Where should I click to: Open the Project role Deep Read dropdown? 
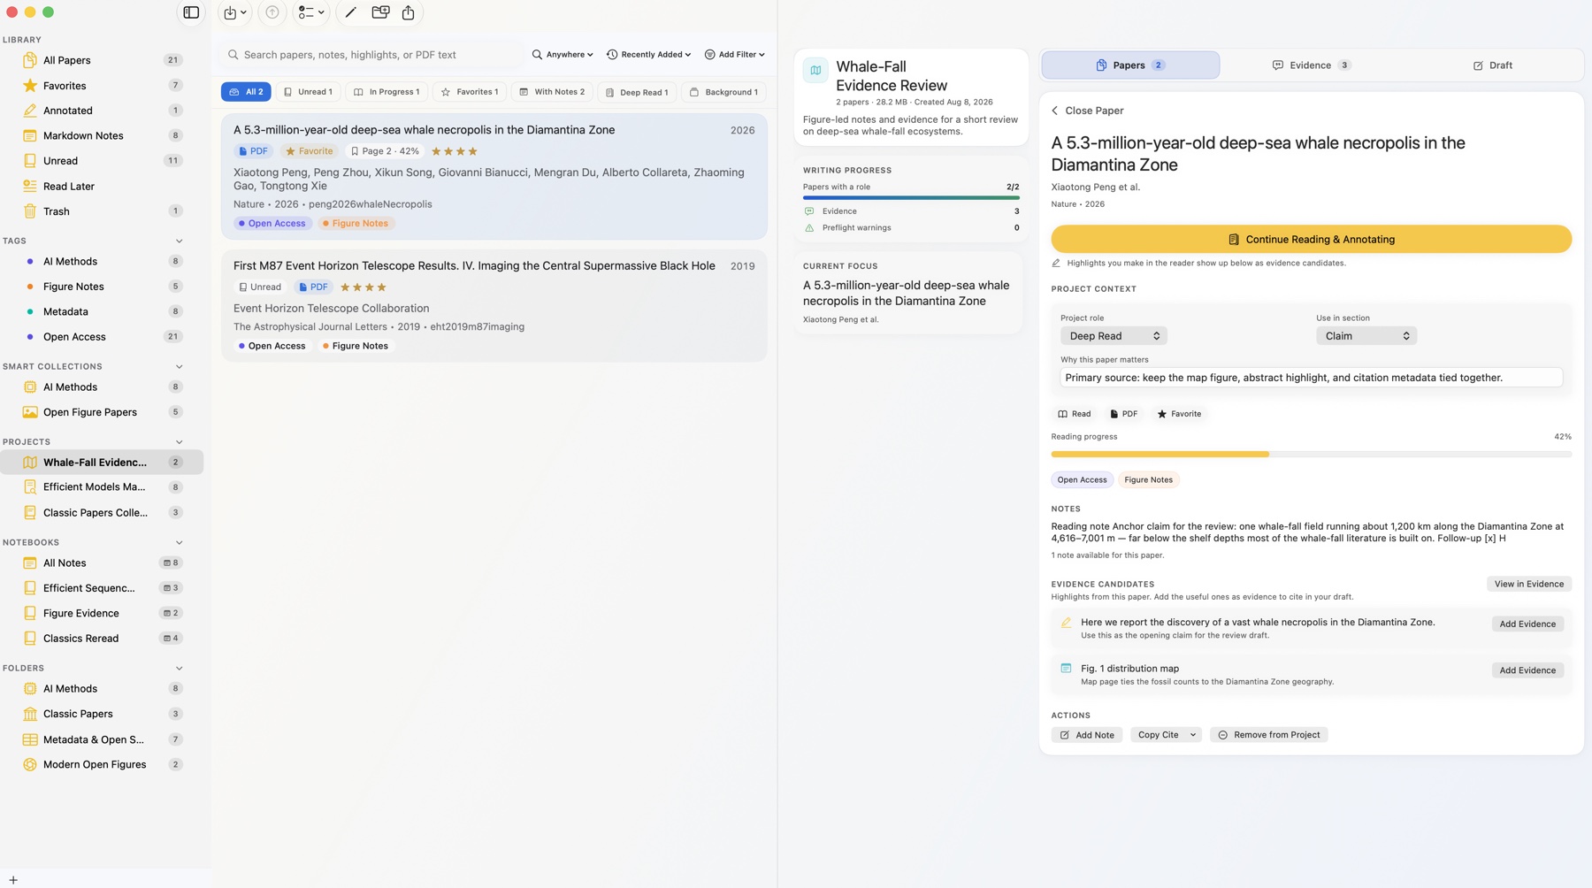(x=1114, y=336)
